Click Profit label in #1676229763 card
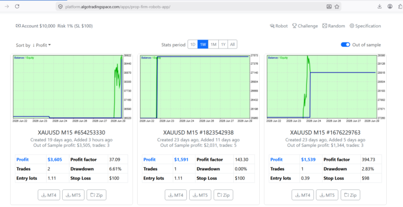 [x=277, y=160]
